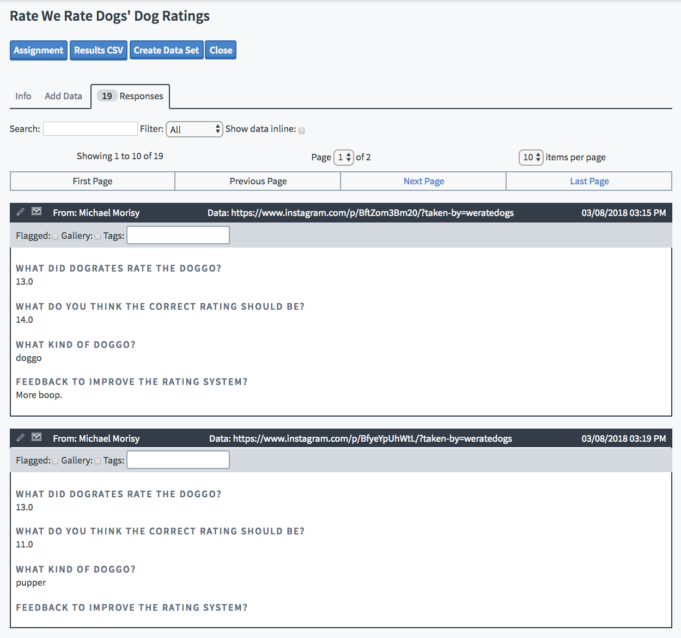This screenshot has width=681, height=638.
Task: Open the items per page dropdown
Action: tap(531, 157)
